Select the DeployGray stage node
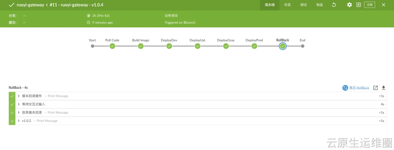 [226, 46]
